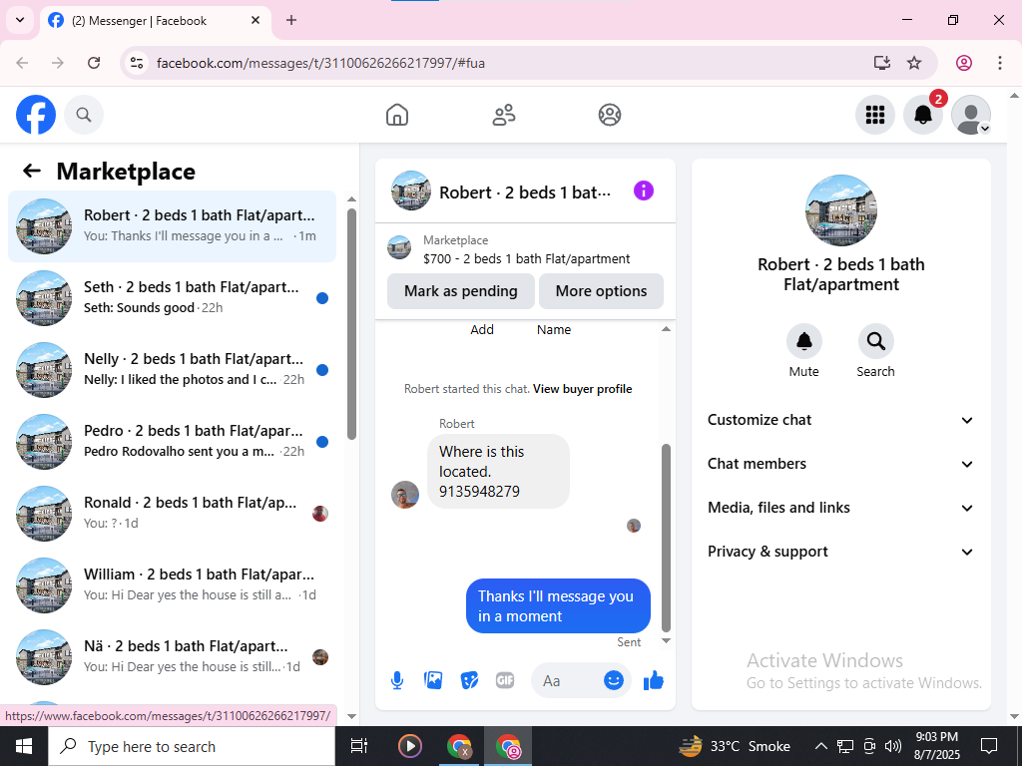Open Nä's conversation in the list
The width and height of the screenshot is (1022, 766).
tap(172, 656)
